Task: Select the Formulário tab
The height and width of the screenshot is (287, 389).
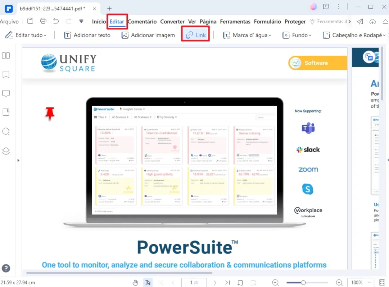Action: 267,22
